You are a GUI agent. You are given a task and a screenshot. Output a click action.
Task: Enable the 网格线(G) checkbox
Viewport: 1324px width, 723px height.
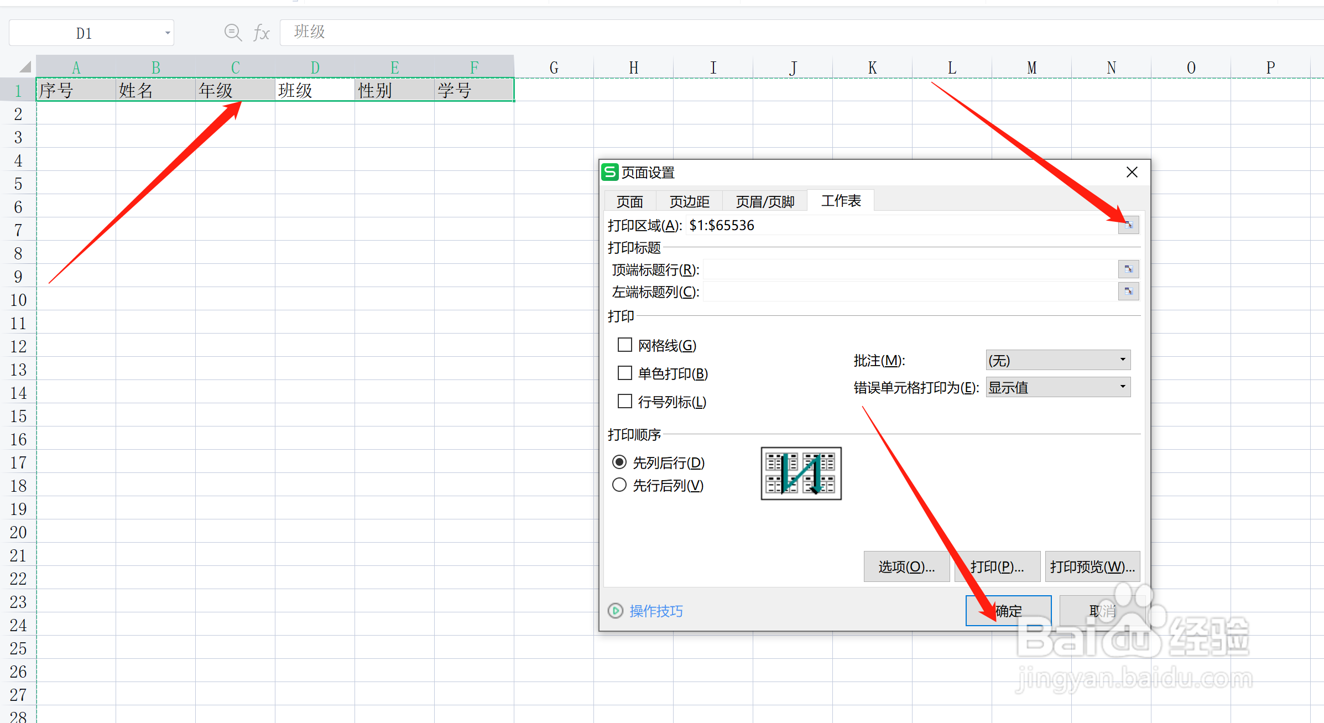click(624, 345)
